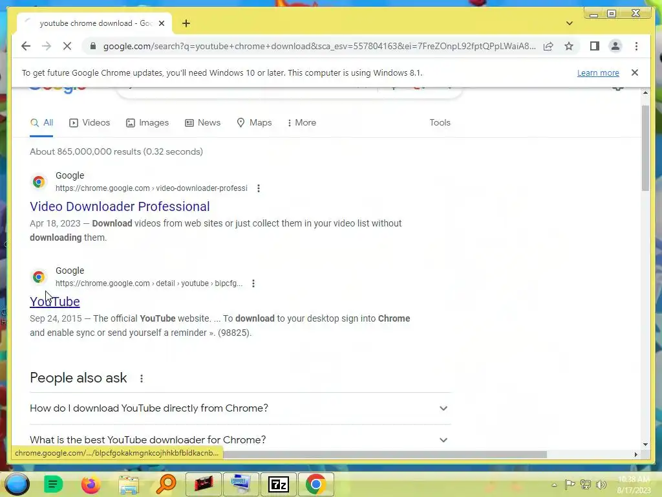The width and height of the screenshot is (662, 497).
Task: Close the youtube chrome download tab
Action: click(x=161, y=23)
